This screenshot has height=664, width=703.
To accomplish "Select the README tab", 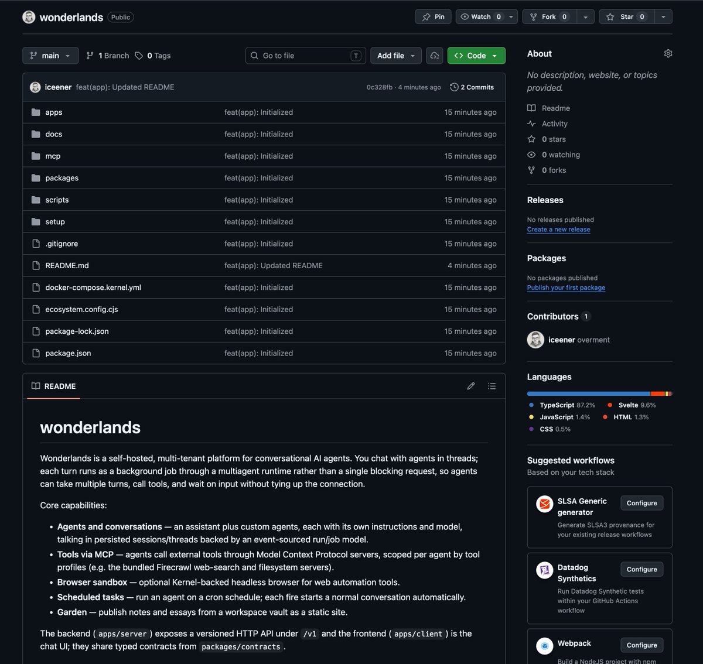I will pyautogui.click(x=53, y=386).
